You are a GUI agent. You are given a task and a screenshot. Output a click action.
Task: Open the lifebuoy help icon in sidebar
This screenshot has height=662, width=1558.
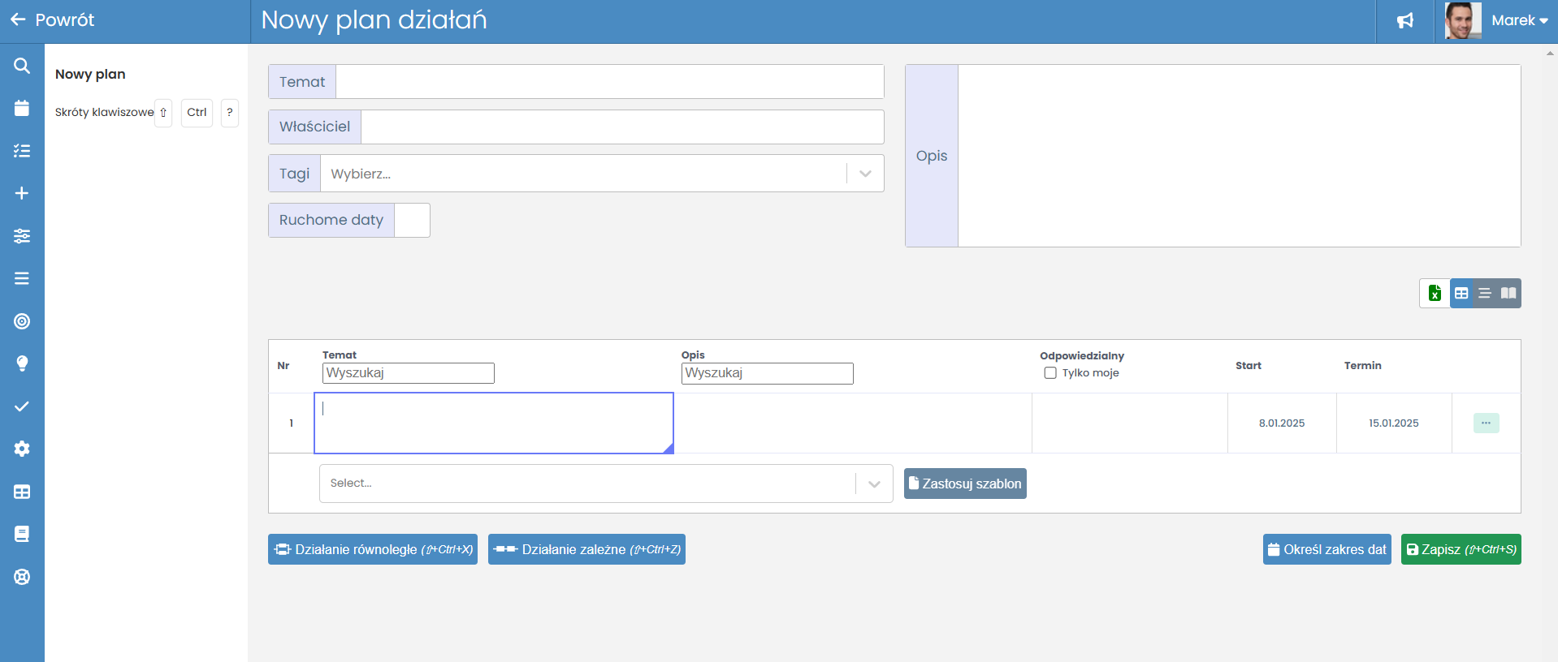pos(22,577)
